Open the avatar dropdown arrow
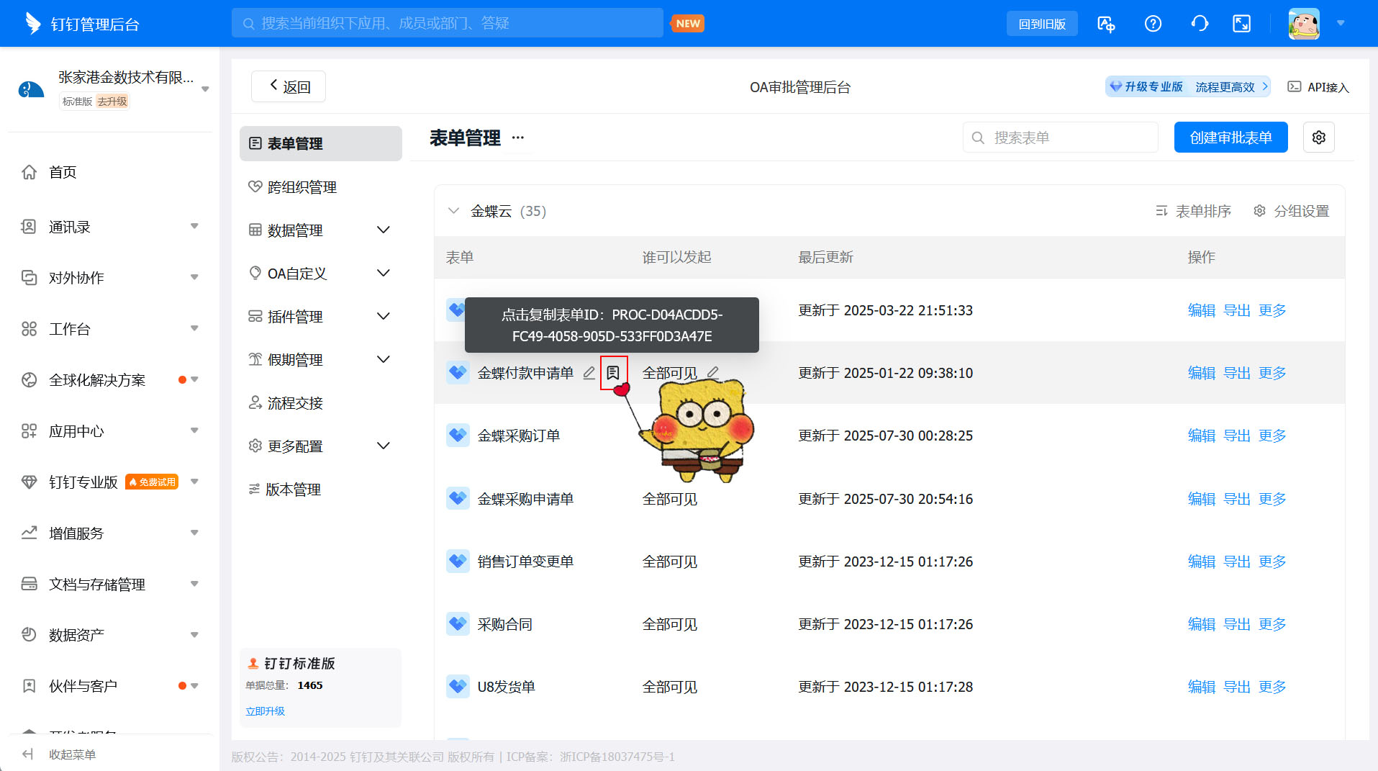 (x=1341, y=23)
